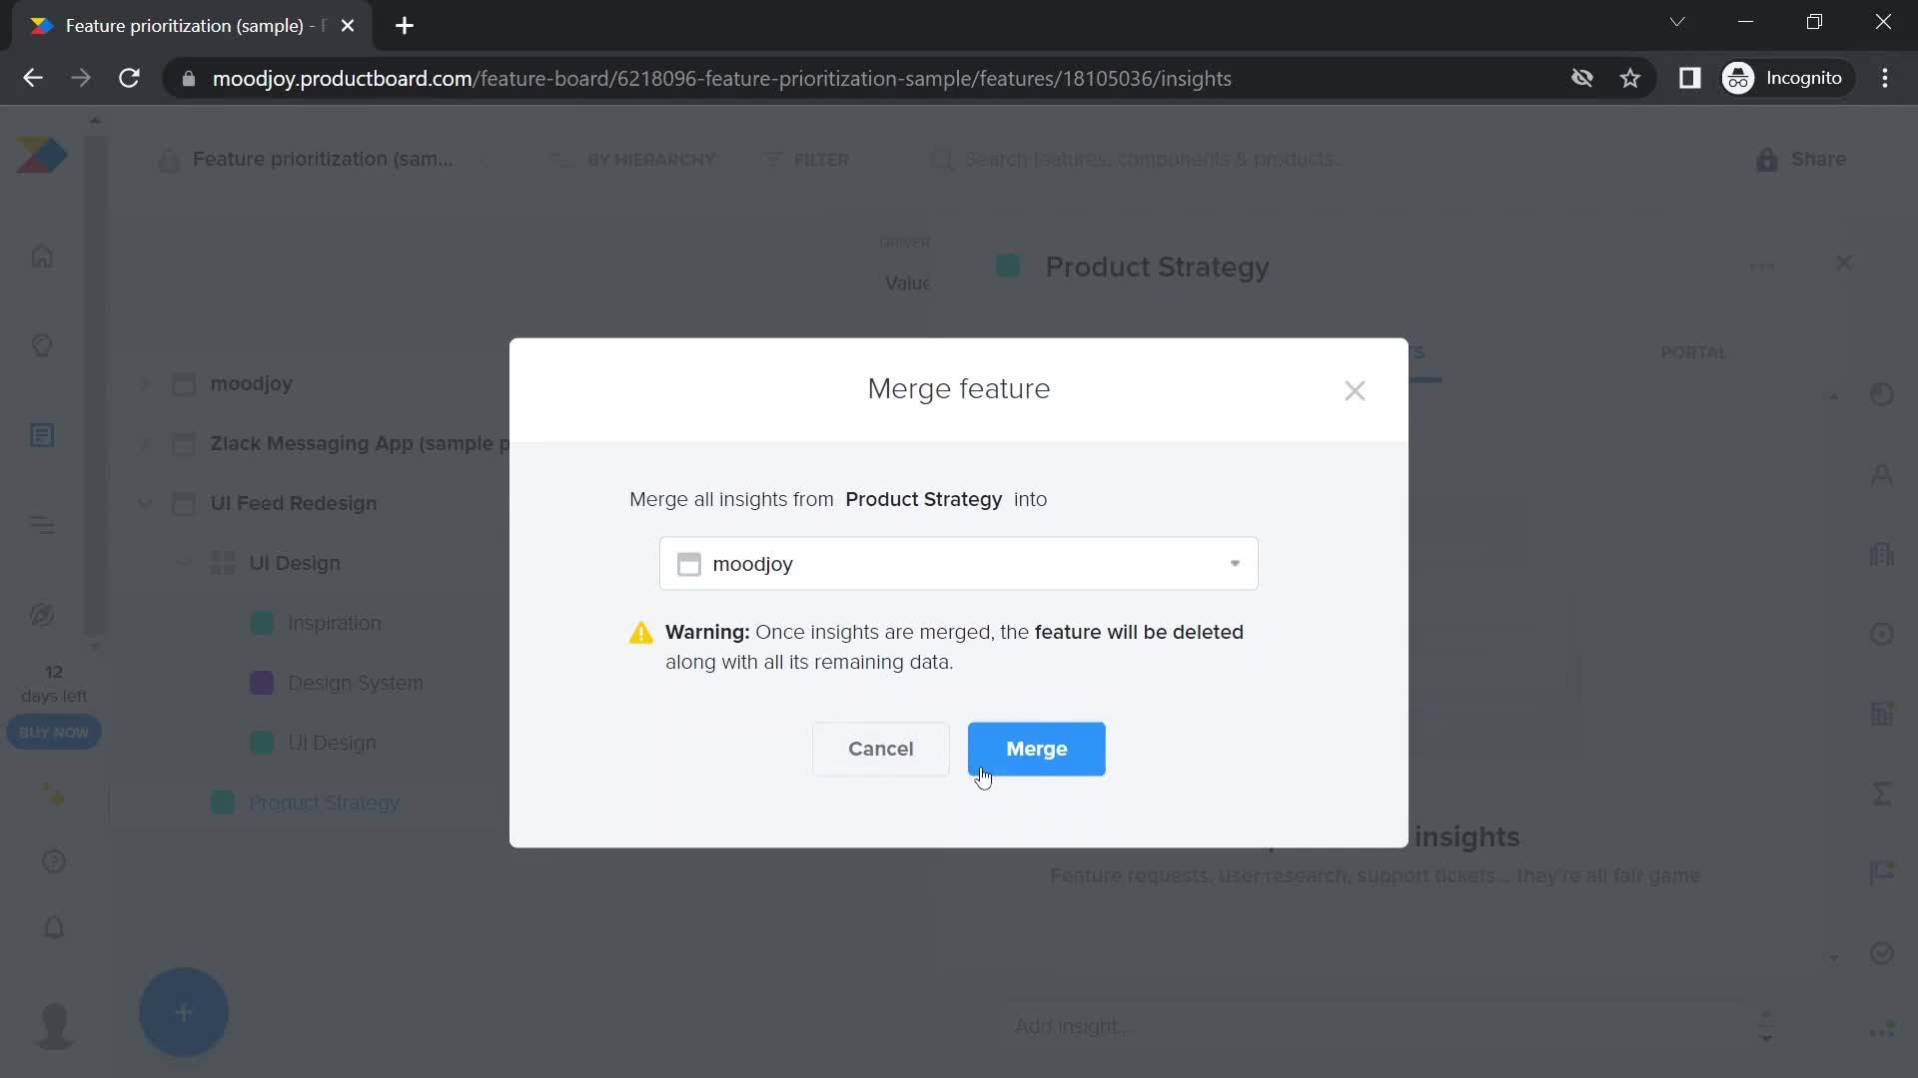Click the Design System purple status swatch
Viewport: 1918px width, 1078px height.
[262, 683]
